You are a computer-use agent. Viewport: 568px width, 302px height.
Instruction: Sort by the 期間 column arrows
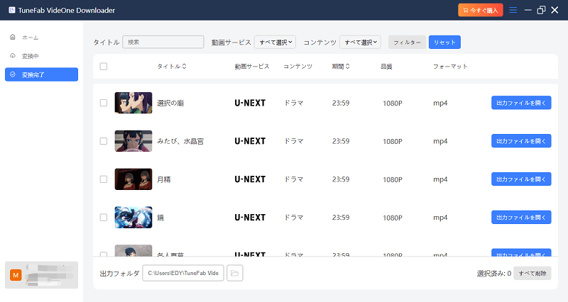(x=348, y=66)
